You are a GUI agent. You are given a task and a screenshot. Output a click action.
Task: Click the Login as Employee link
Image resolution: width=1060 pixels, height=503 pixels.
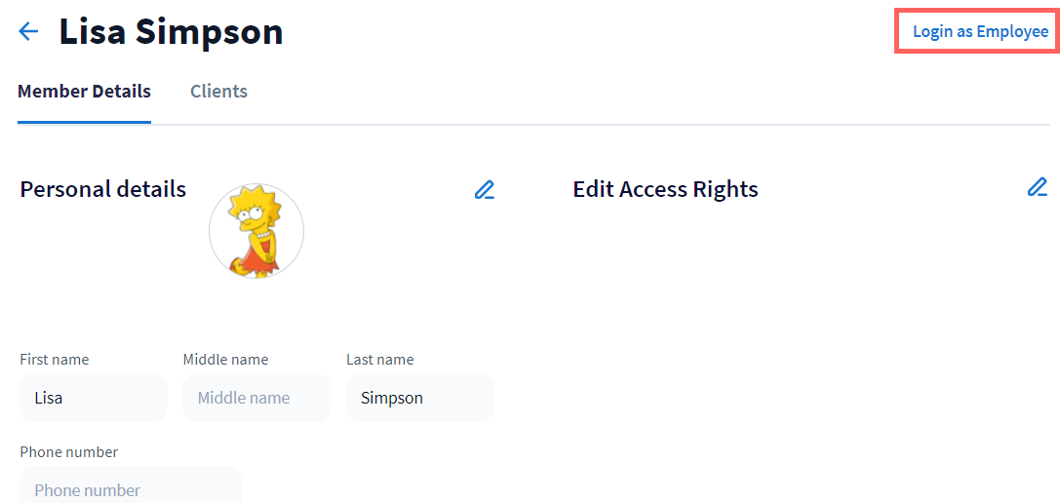(980, 32)
